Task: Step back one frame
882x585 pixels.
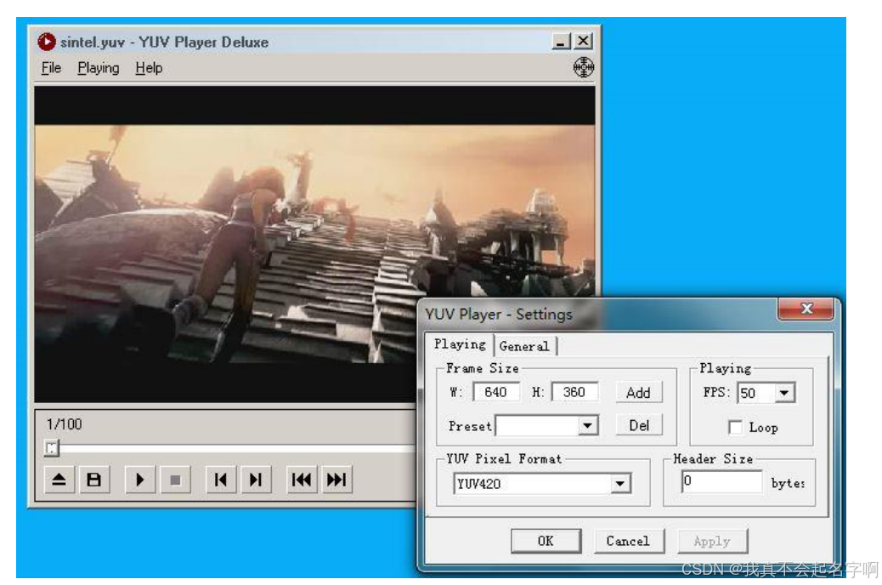Action: click(221, 480)
